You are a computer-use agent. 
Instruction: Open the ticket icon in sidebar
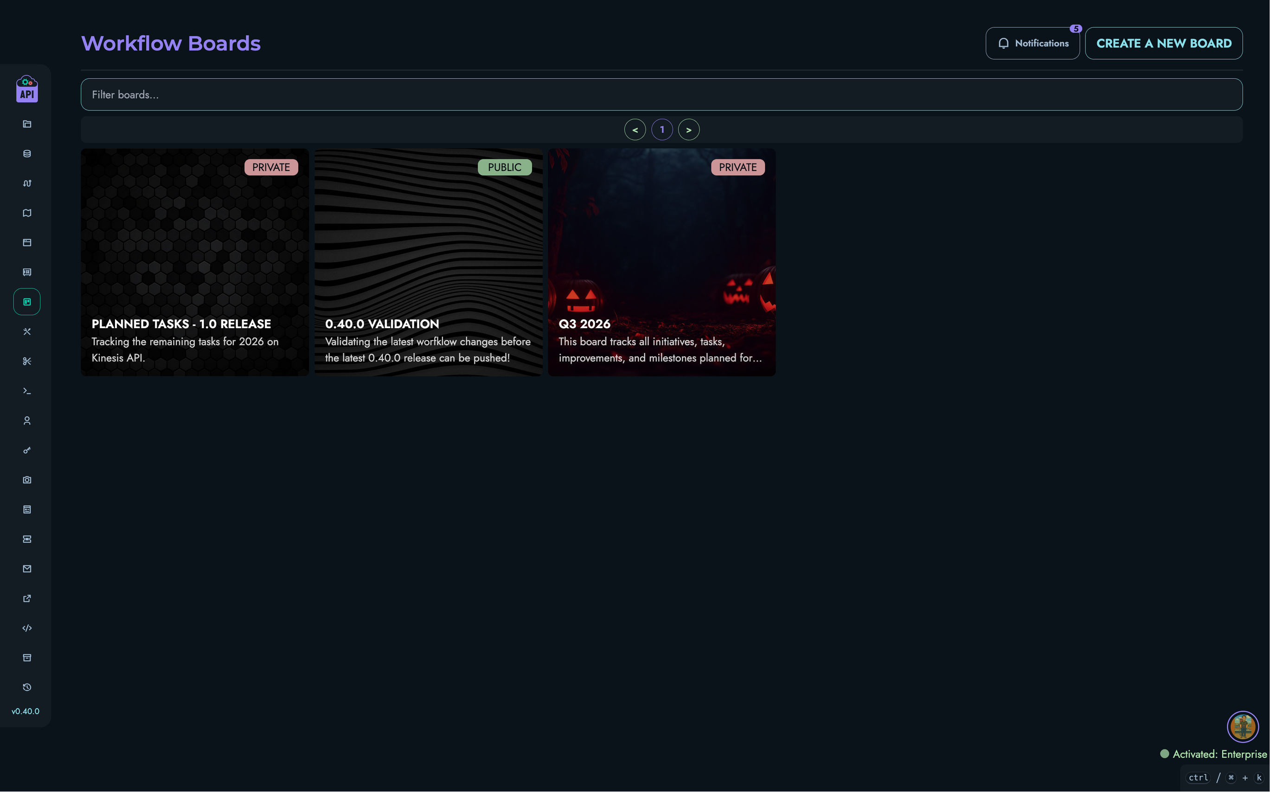point(27,539)
